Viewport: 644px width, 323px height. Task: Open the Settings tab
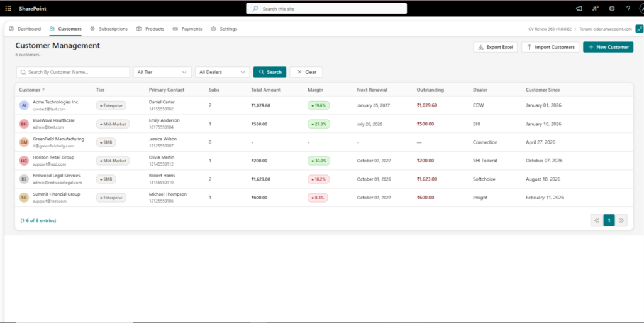coord(224,29)
